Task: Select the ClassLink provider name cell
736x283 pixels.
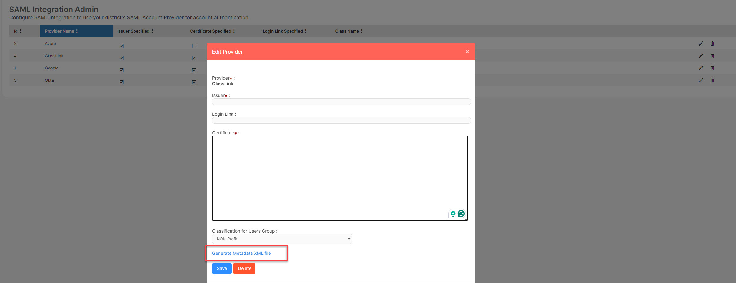Action: (x=54, y=56)
